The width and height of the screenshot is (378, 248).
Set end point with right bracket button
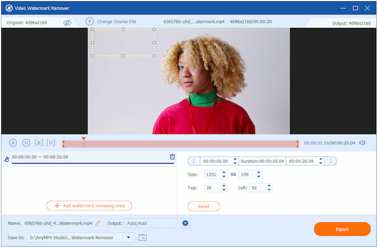point(331,161)
